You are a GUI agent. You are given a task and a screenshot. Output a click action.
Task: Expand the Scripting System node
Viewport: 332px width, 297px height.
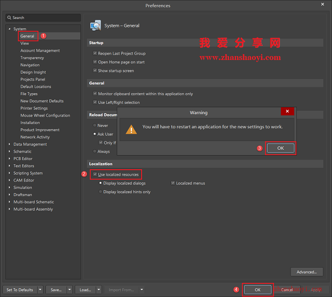9,173
